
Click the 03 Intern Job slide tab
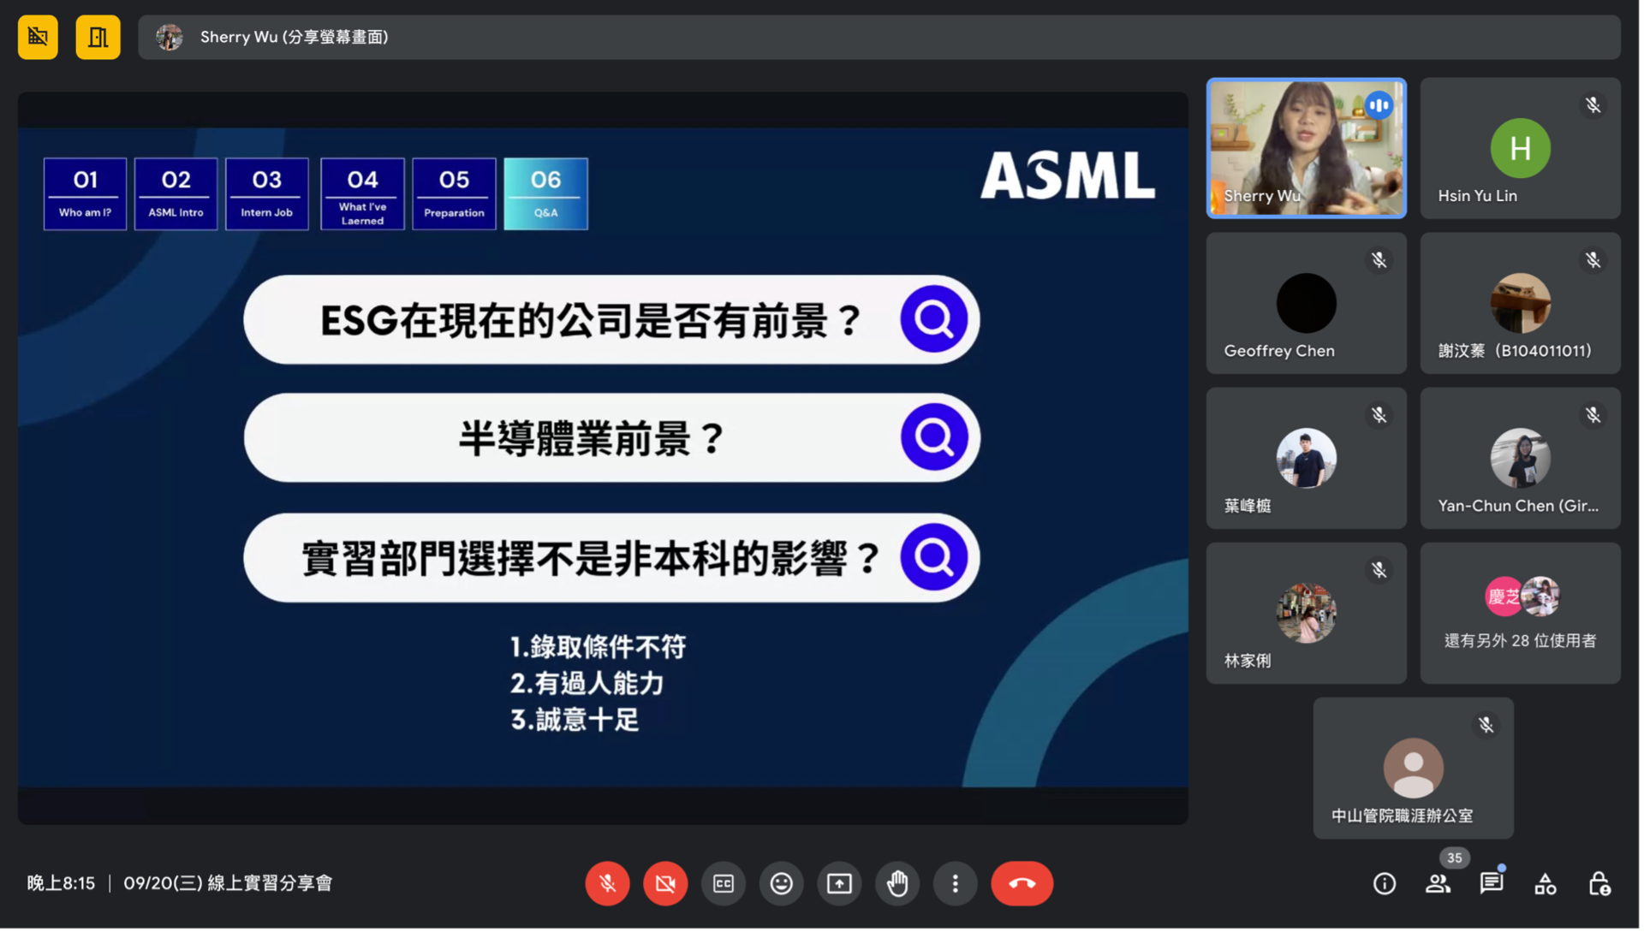(x=268, y=194)
